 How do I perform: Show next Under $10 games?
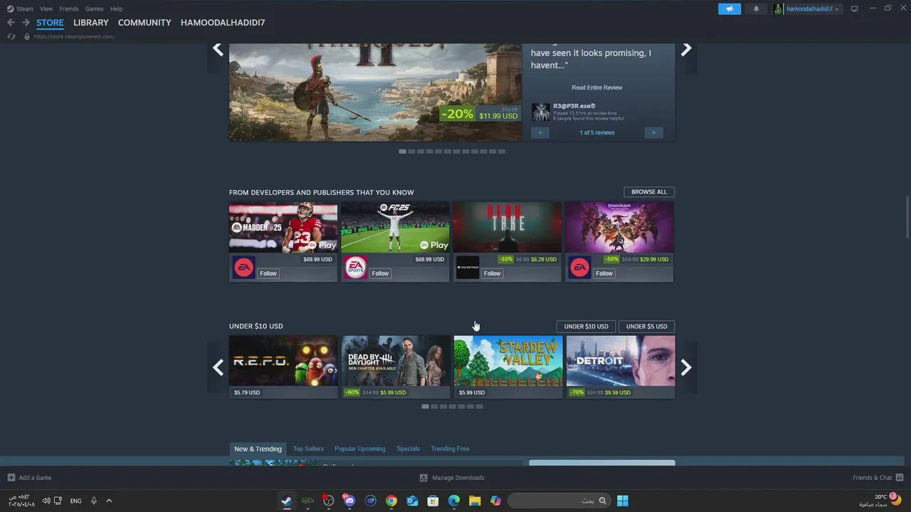click(686, 368)
